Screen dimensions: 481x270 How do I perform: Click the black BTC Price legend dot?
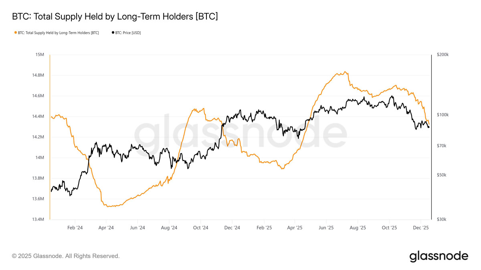pyautogui.click(x=113, y=33)
